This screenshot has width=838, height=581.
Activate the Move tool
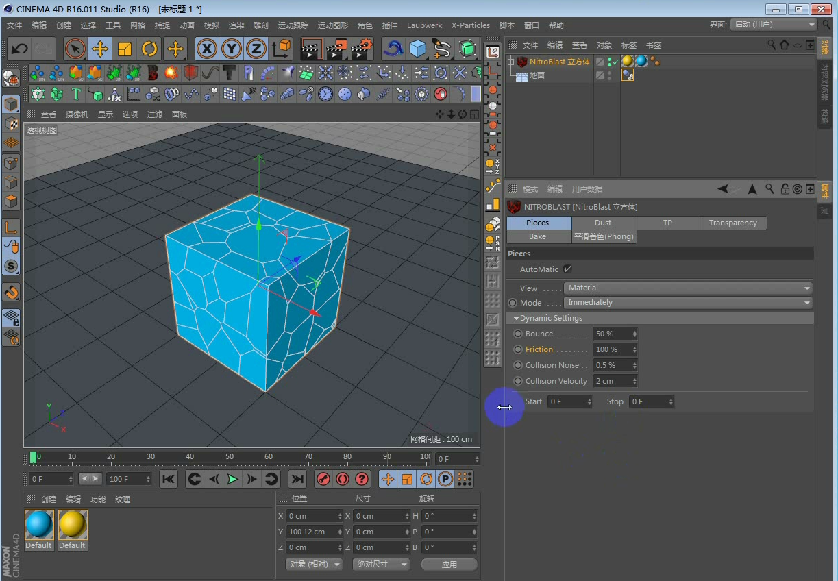pyautogui.click(x=100, y=49)
